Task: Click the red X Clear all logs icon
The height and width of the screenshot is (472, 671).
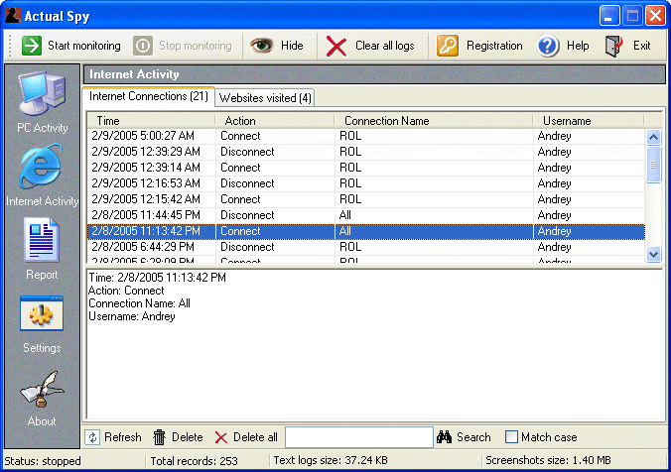Action: [336, 46]
